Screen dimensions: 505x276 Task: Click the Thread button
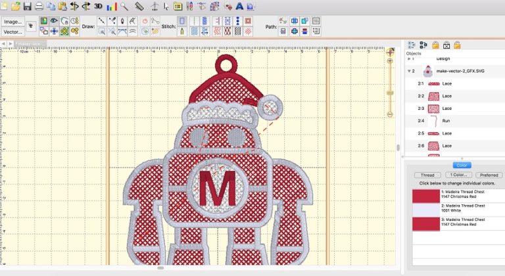click(x=427, y=175)
